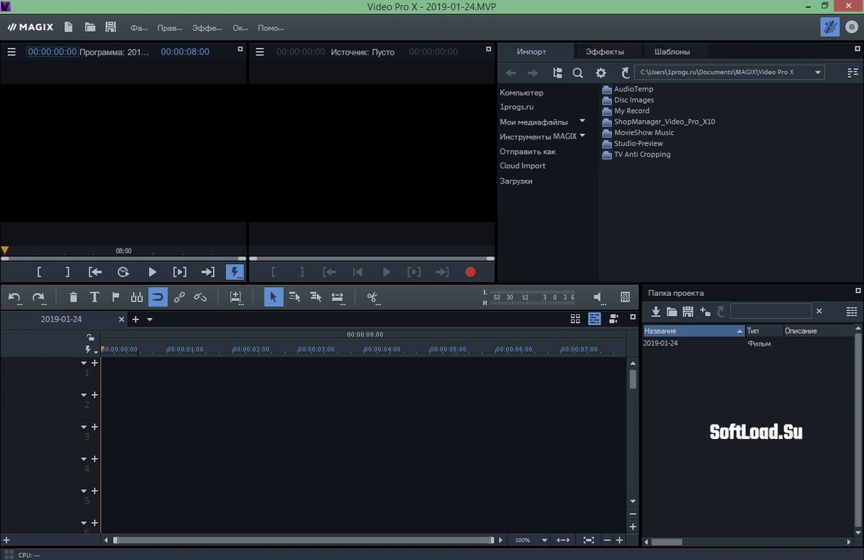The width and height of the screenshot is (864, 560).
Task: Save the project with diskette icon
Action: tap(111, 27)
